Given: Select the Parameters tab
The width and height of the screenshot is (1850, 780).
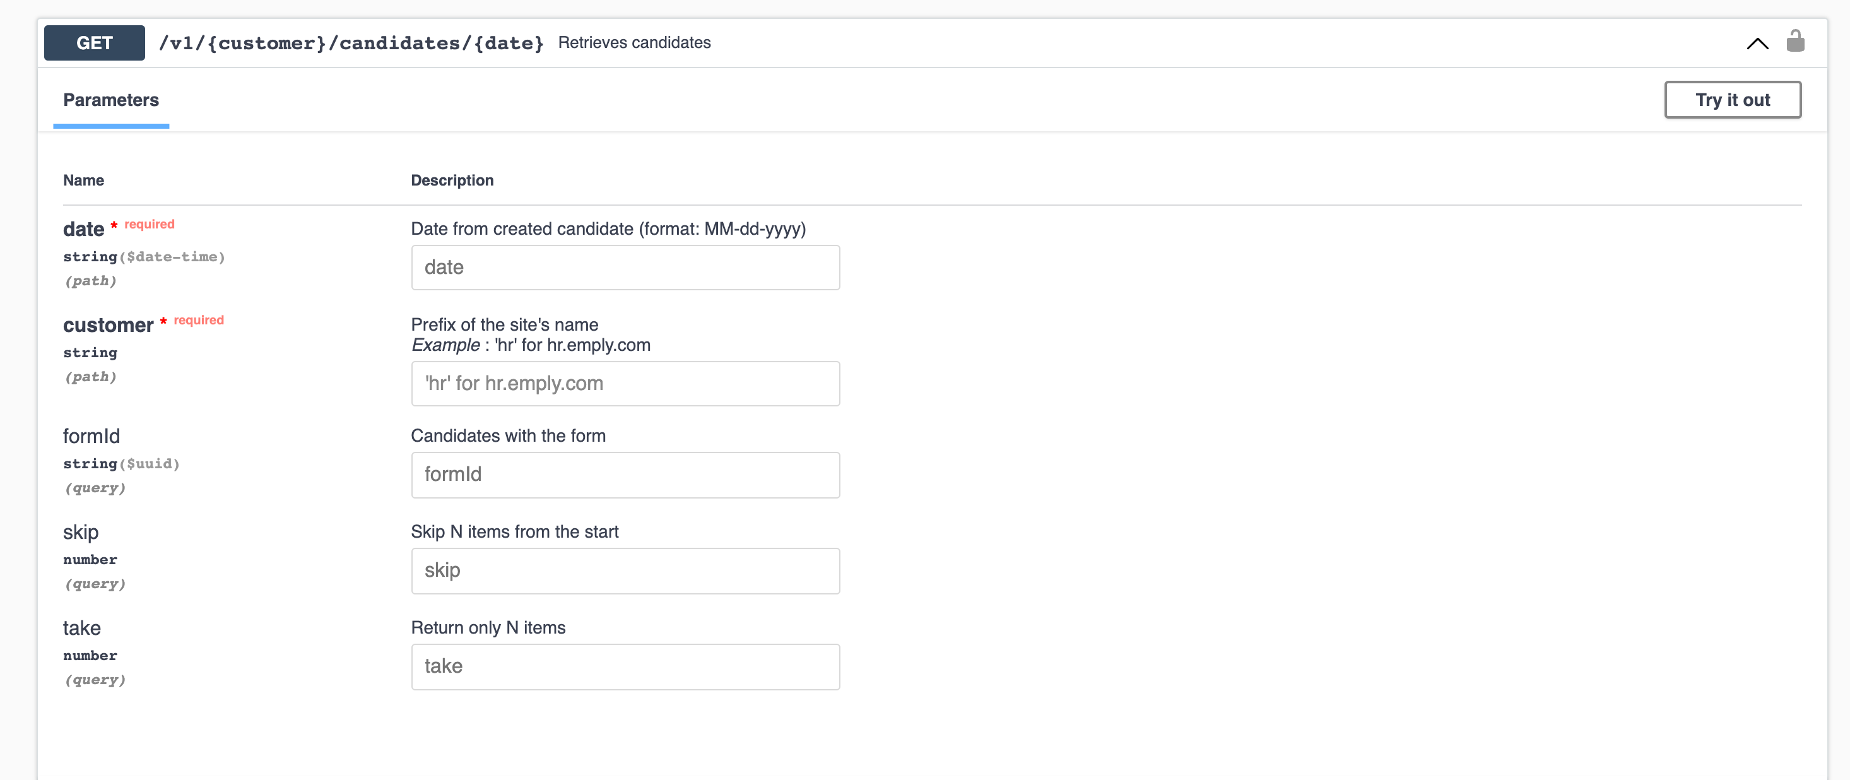Looking at the screenshot, I should 110,100.
